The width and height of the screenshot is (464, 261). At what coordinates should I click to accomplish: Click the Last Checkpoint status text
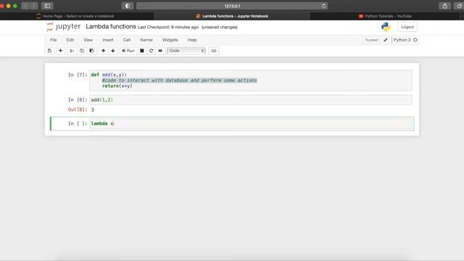(x=167, y=28)
